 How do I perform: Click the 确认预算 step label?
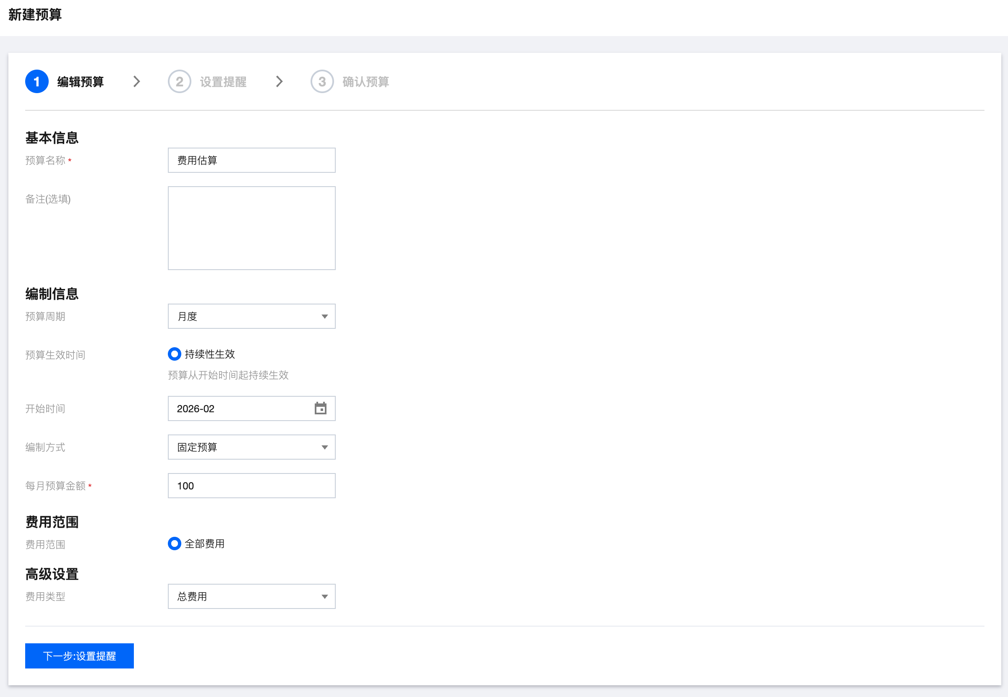[365, 82]
